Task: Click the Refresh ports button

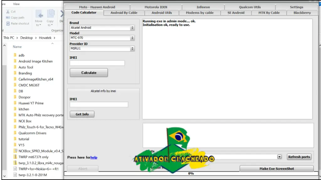Action: (x=299, y=157)
